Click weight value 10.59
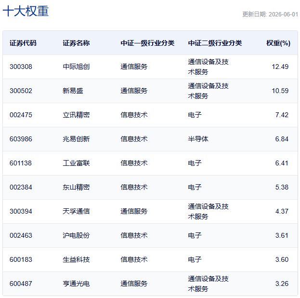Screen dimensions: 300x298 click(280, 91)
